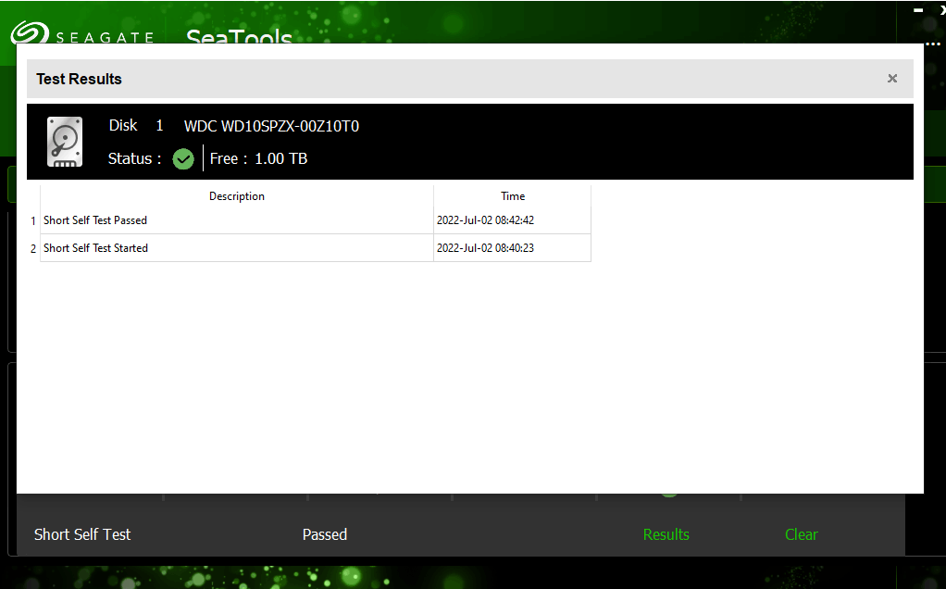Click the 'Status :' label
946x589 pixels.
point(134,158)
